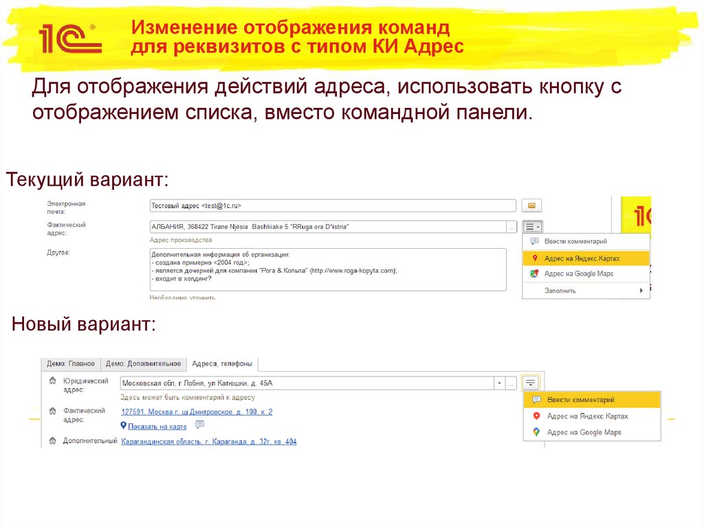Click 'Показать на карте' link

pos(157,427)
